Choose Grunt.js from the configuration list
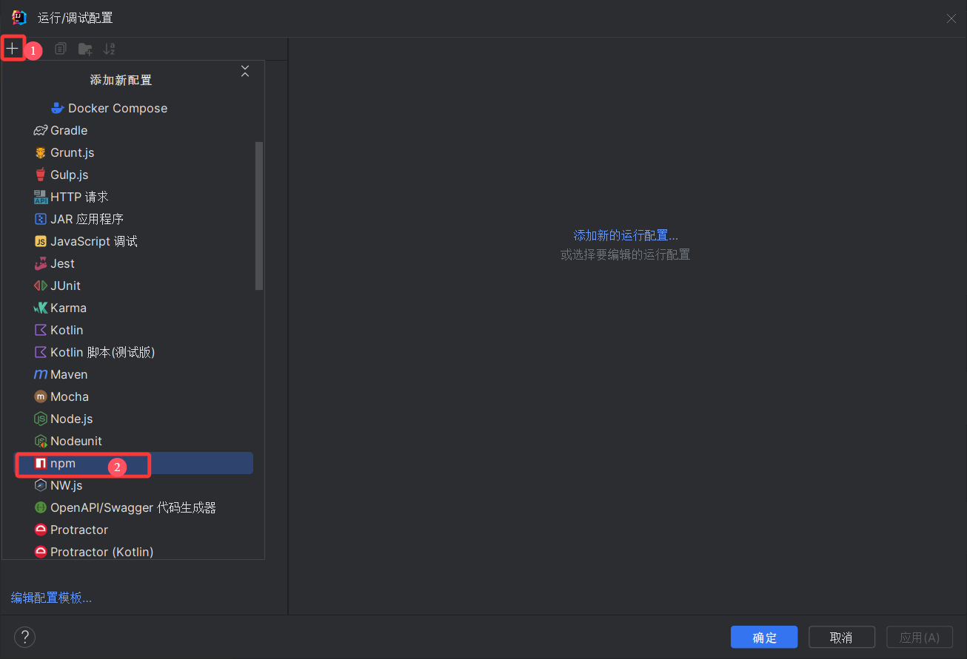The height and width of the screenshot is (659, 967). click(73, 152)
